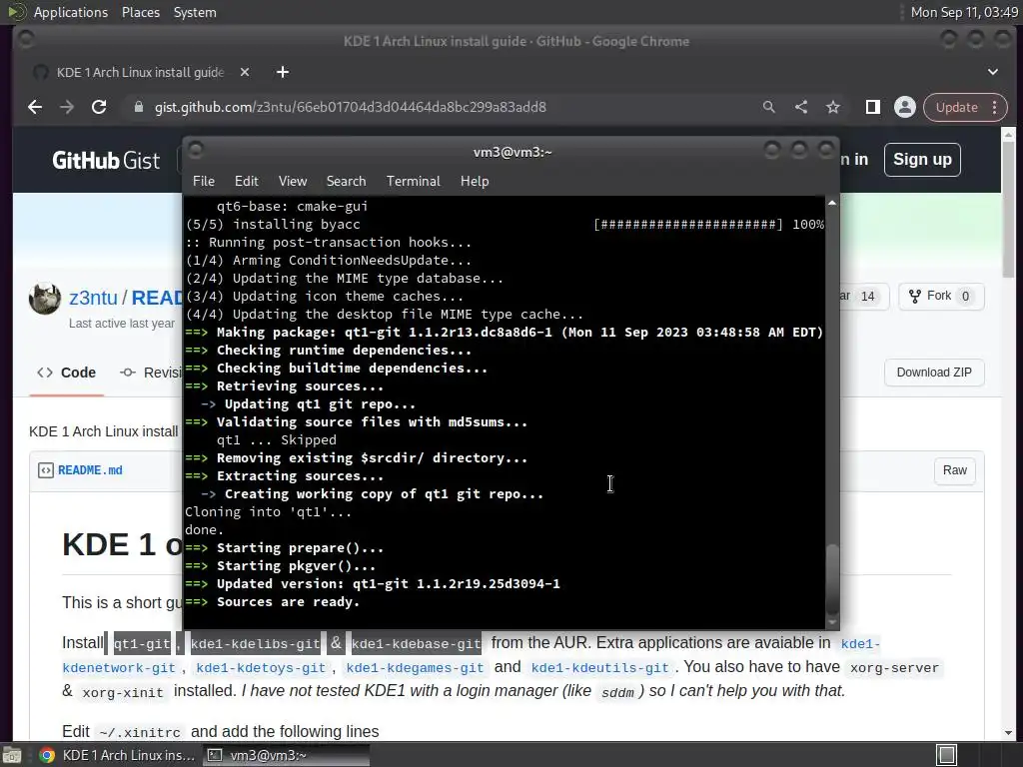Image resolution: width=1023 pixels, height=767 pixels.
Task: Click terminal scrollbar up arrow
Action: coord(832,204)
